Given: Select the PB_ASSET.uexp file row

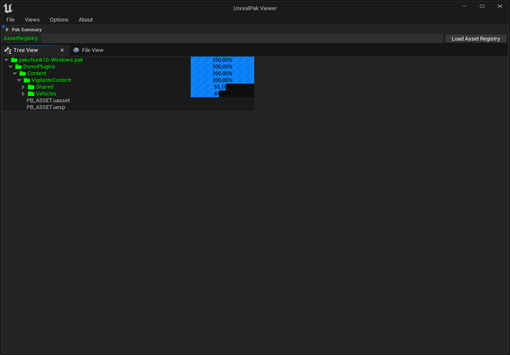Looking at the screenshot, I should (129, 107).
